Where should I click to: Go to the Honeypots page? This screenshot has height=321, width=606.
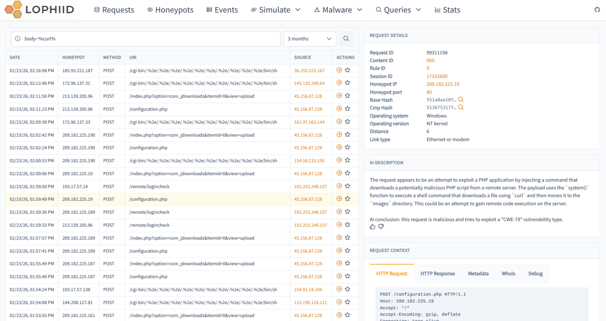coord(170,10)
